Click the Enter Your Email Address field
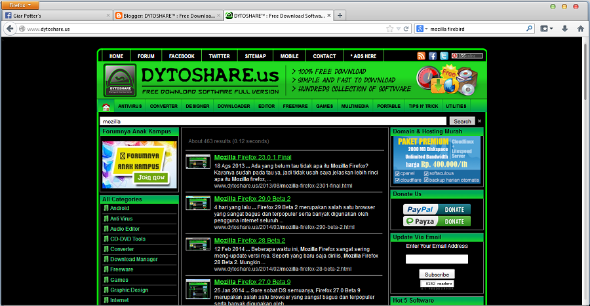This screenshot has height=306, width=590. click(437, 259)
